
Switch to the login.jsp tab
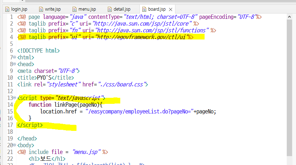coord(16,9)
